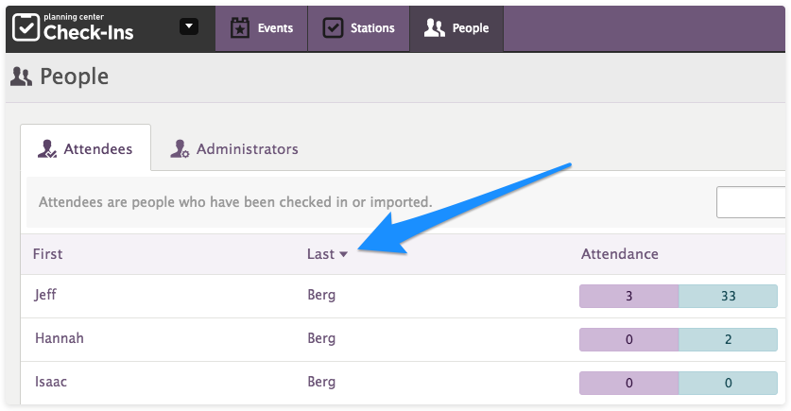This screenshot has height=411, width=791.
Task: Open the app switcher dropdown arrow
Action: point(189,26)
